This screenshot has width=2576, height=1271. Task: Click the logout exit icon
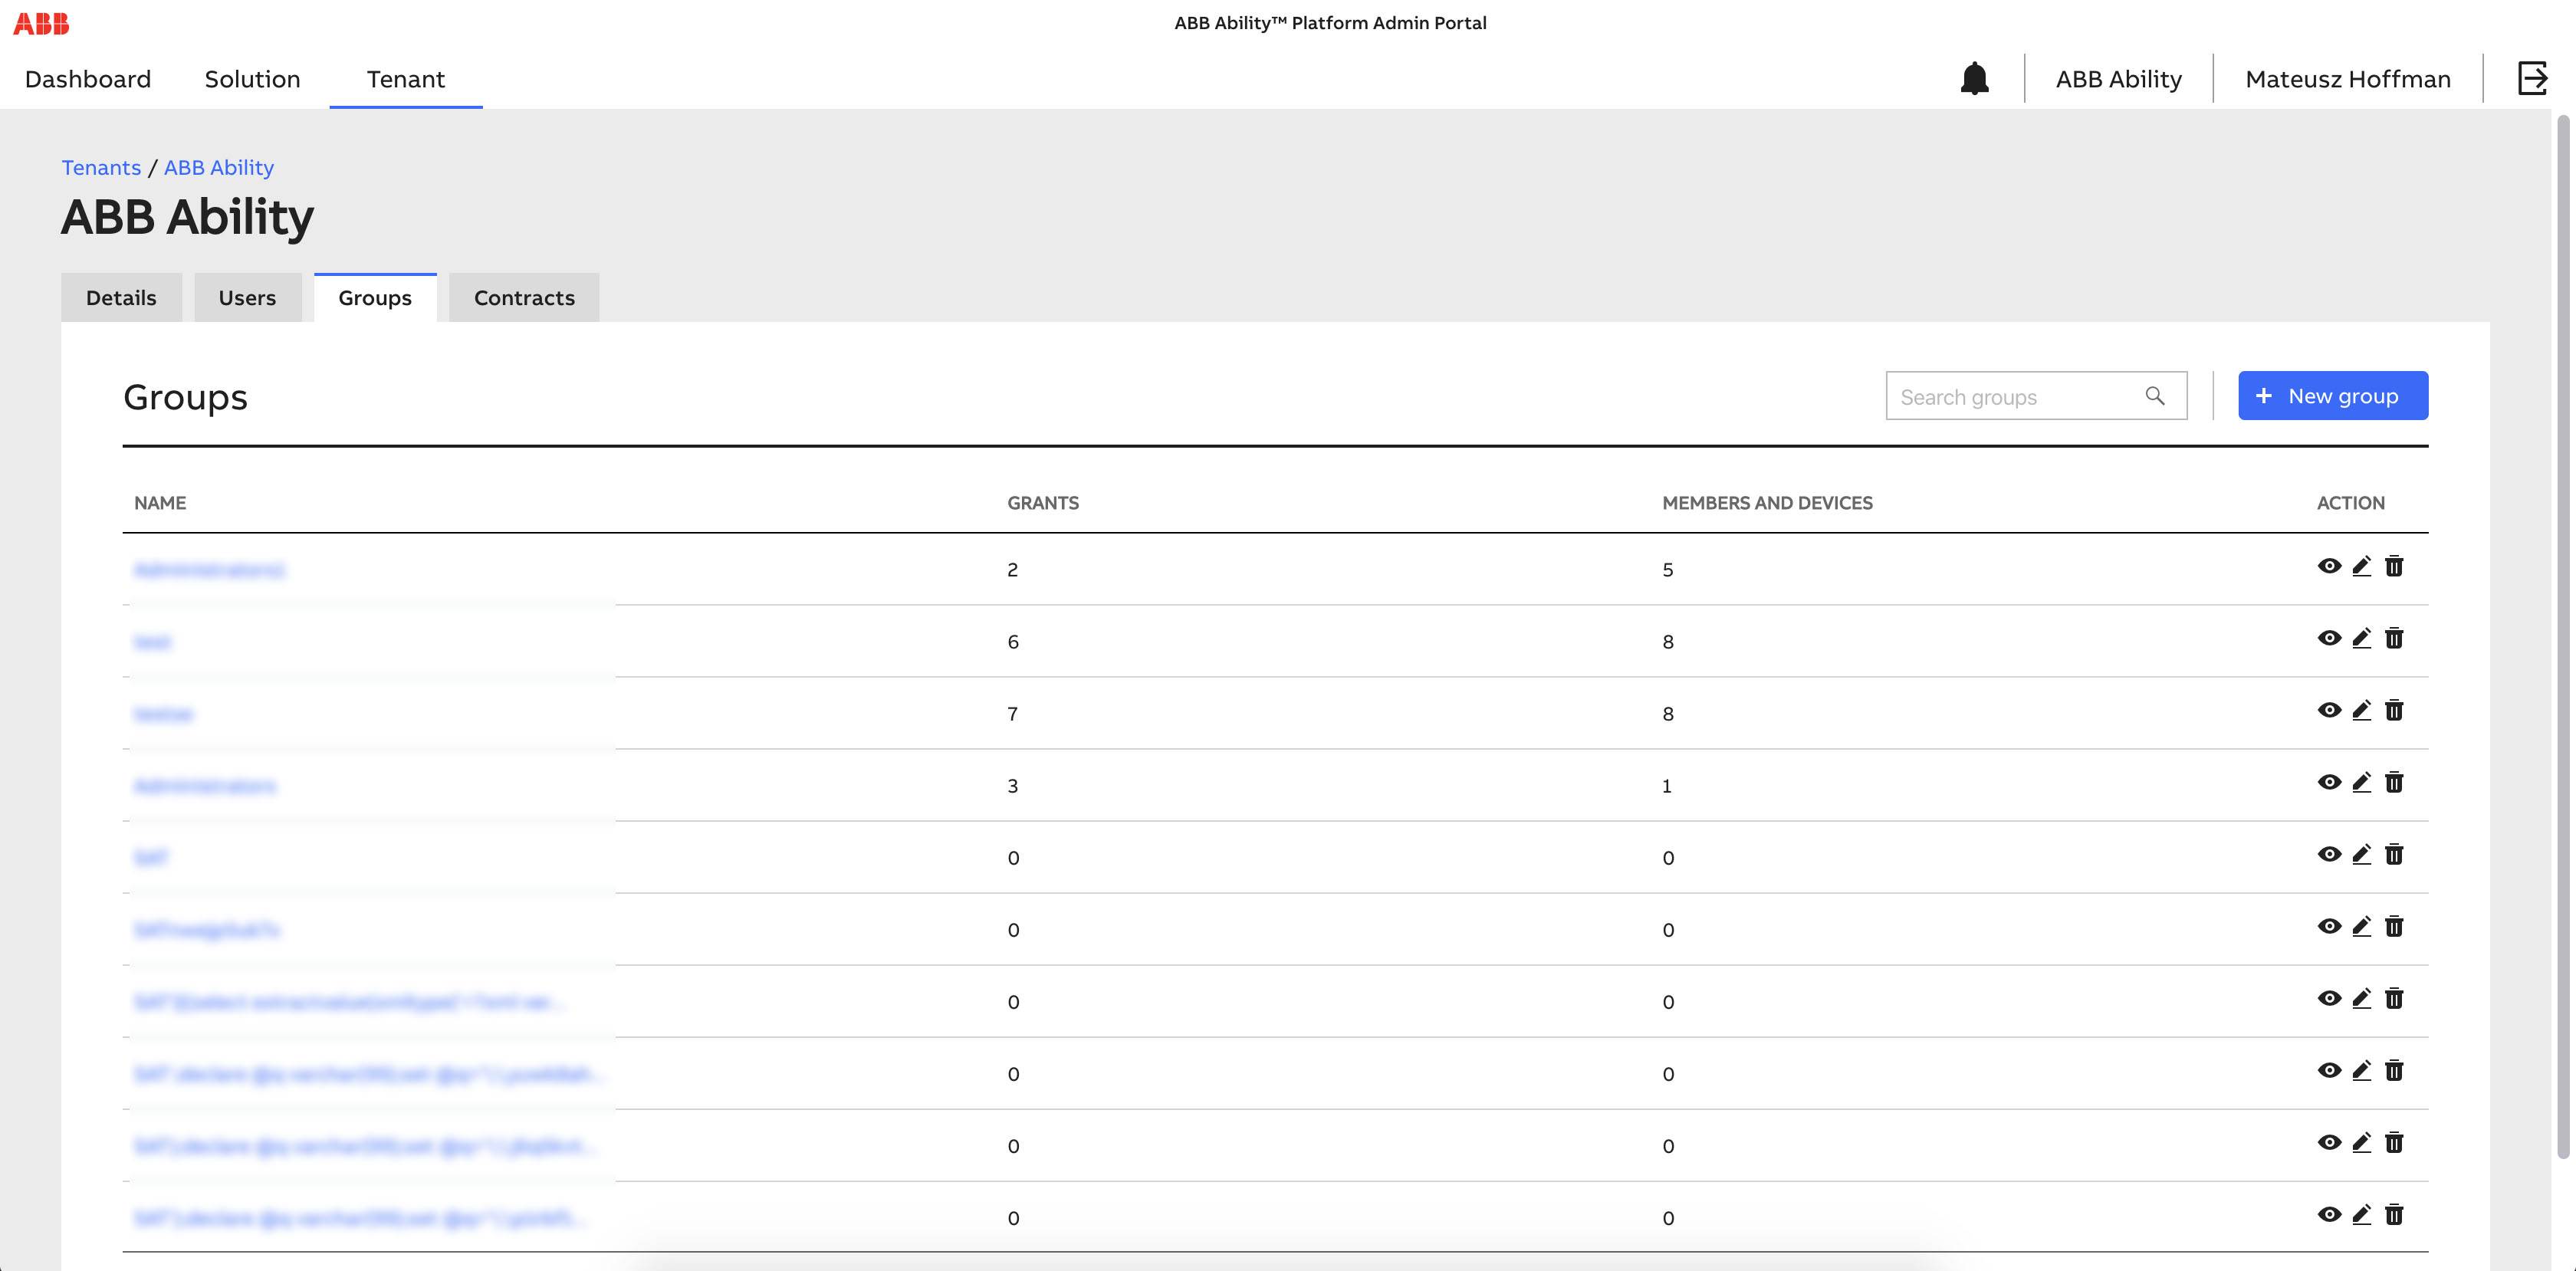tap(2531, 78)
